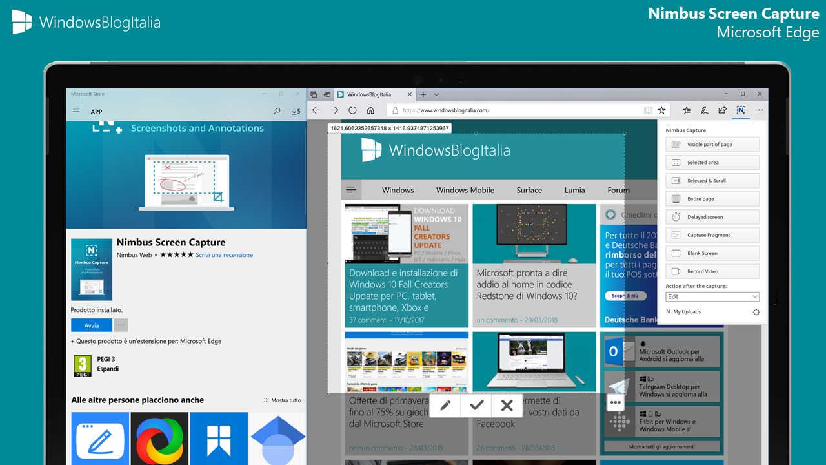This screenshot has height=465, width=826.
Task: Click the more options ellipsis near selection
Action: [615, 402]
